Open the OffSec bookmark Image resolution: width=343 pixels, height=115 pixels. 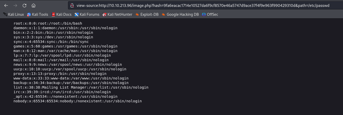(x=210, y=14)
